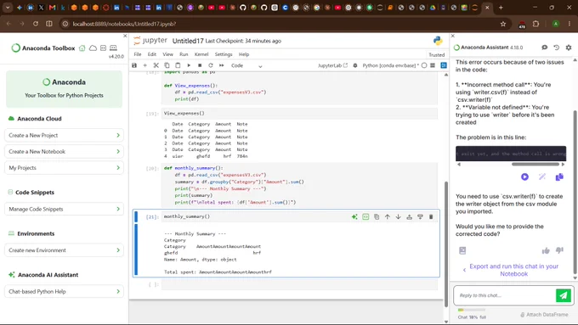Image resolution: width=578 pixels, height=325 pixels.
Task: Click the code snippet horizontal scrollbar
Action: tap(535, 165)
